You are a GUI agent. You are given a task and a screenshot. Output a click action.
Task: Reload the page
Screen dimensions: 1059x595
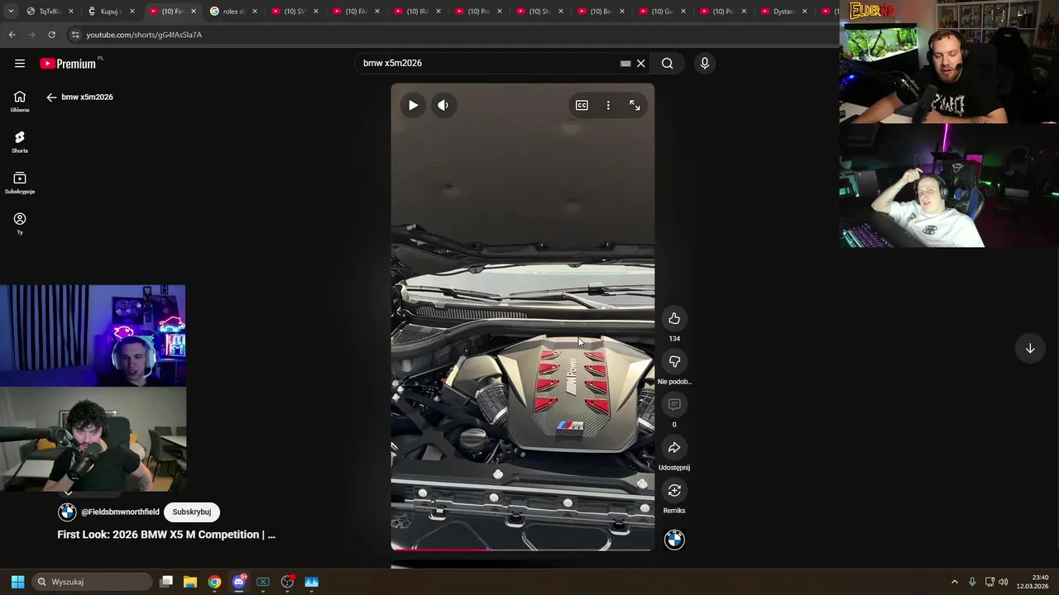51,35
